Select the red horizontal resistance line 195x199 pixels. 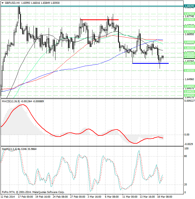pyautogui.click(x=99, y=20)
